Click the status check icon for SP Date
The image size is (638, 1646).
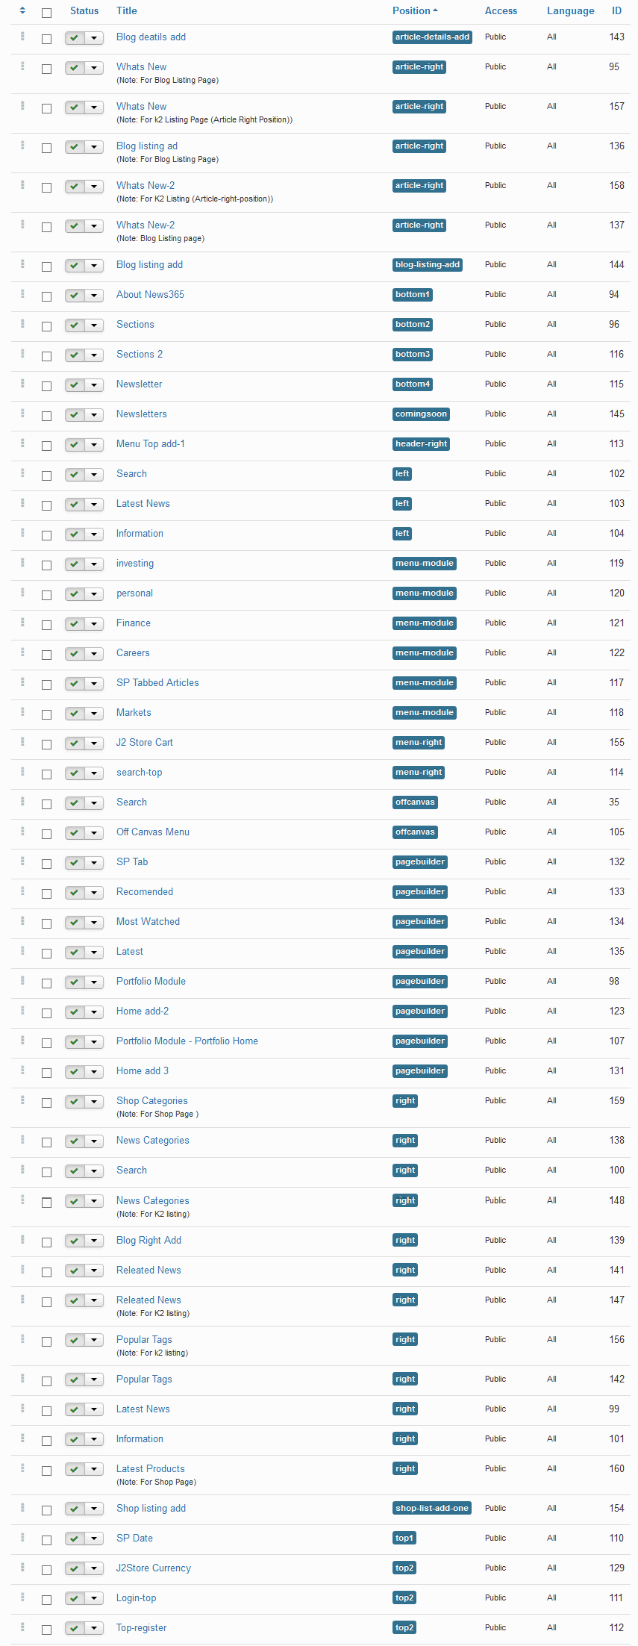click(74, 1539)
